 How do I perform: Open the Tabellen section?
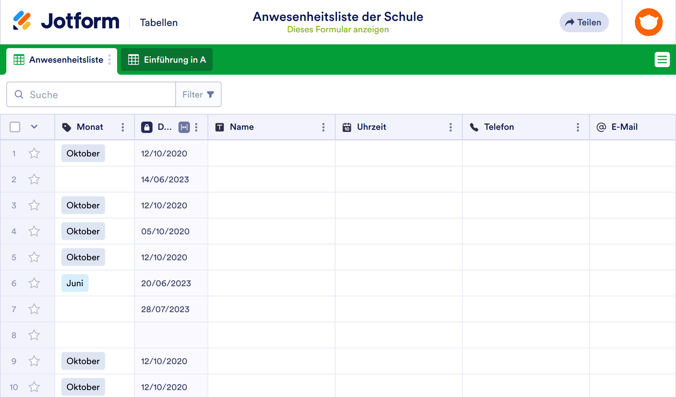point(159,22)
